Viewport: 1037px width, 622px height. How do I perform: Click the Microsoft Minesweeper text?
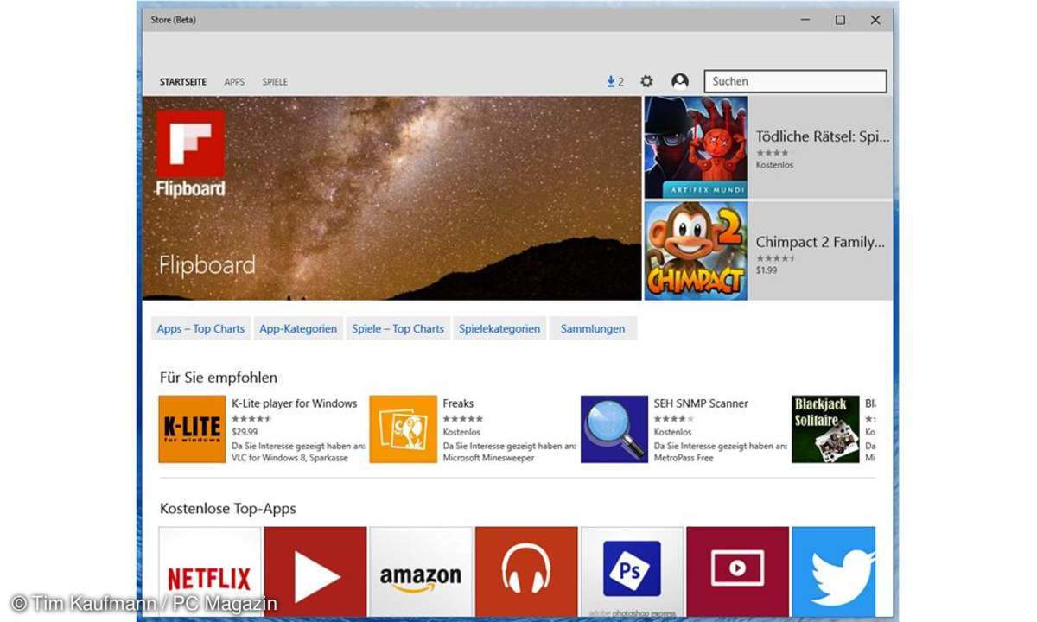(488, 458)
